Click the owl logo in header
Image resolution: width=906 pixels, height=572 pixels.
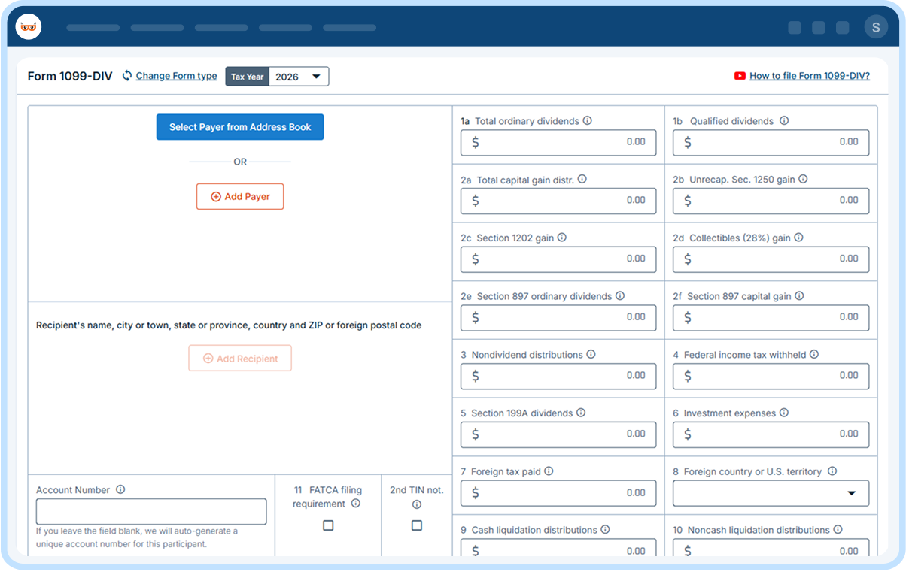coord(29,27)
